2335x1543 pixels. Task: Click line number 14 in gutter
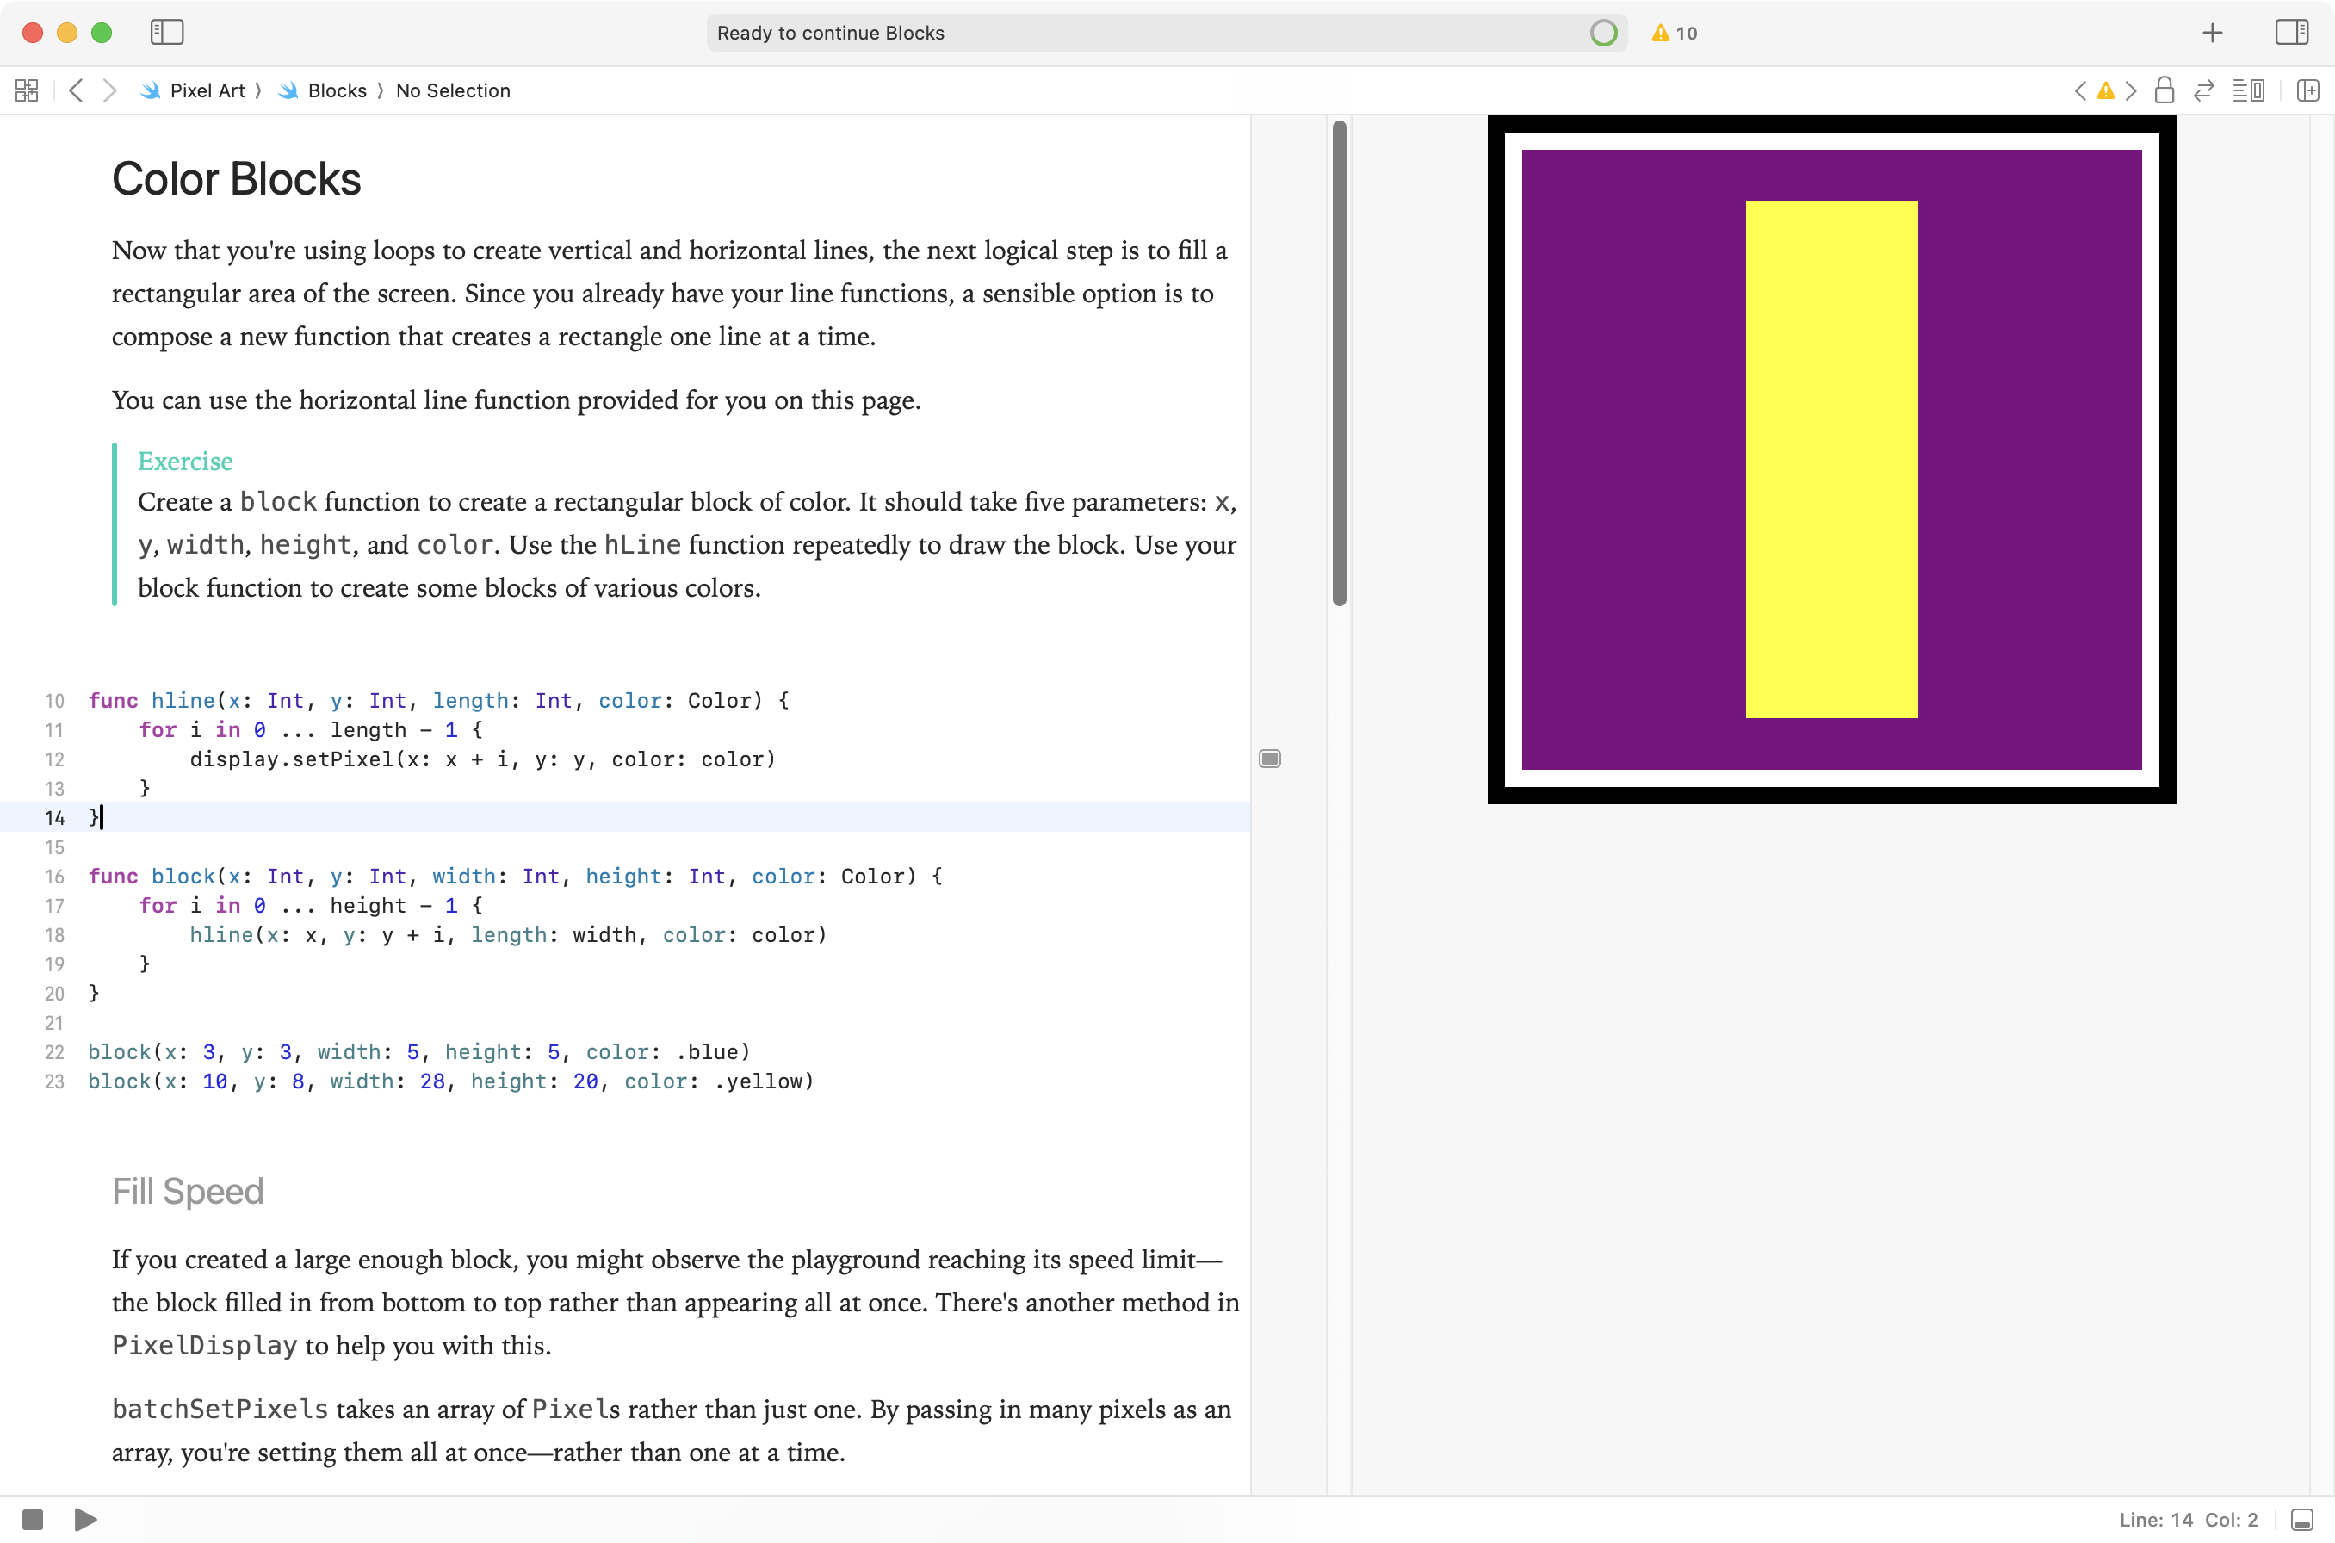coord(54,818)
